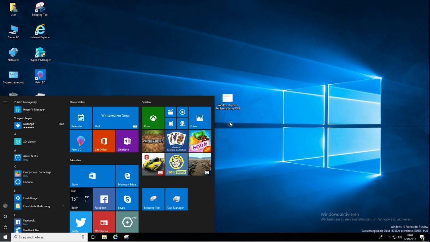Click the Spielen group header
Screen dimensions: 430x242
(x=146, y=102)
